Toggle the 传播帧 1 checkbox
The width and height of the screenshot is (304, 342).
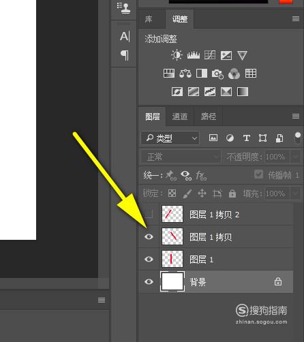click(258, 174)
